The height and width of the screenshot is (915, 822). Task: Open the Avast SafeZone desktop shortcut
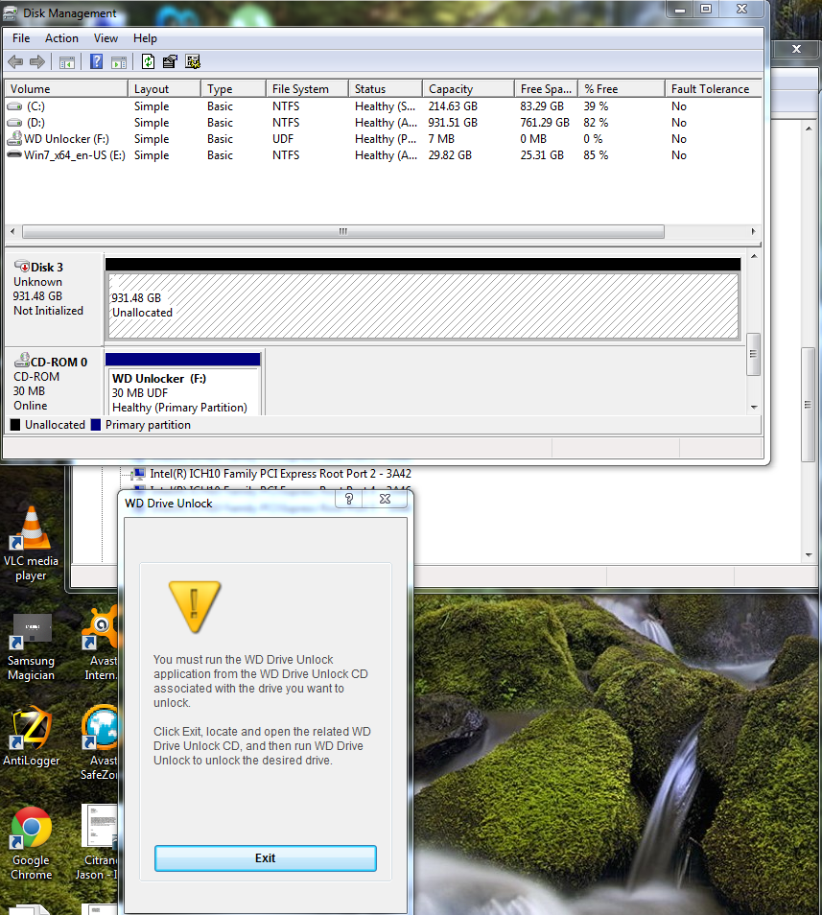coord(101,743)
